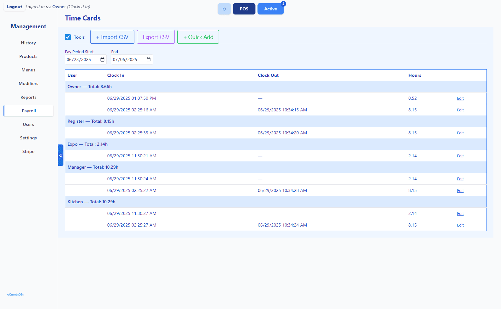
Task: Edit Owner's 01:07:50 PM time card
Action: [460, 98]
